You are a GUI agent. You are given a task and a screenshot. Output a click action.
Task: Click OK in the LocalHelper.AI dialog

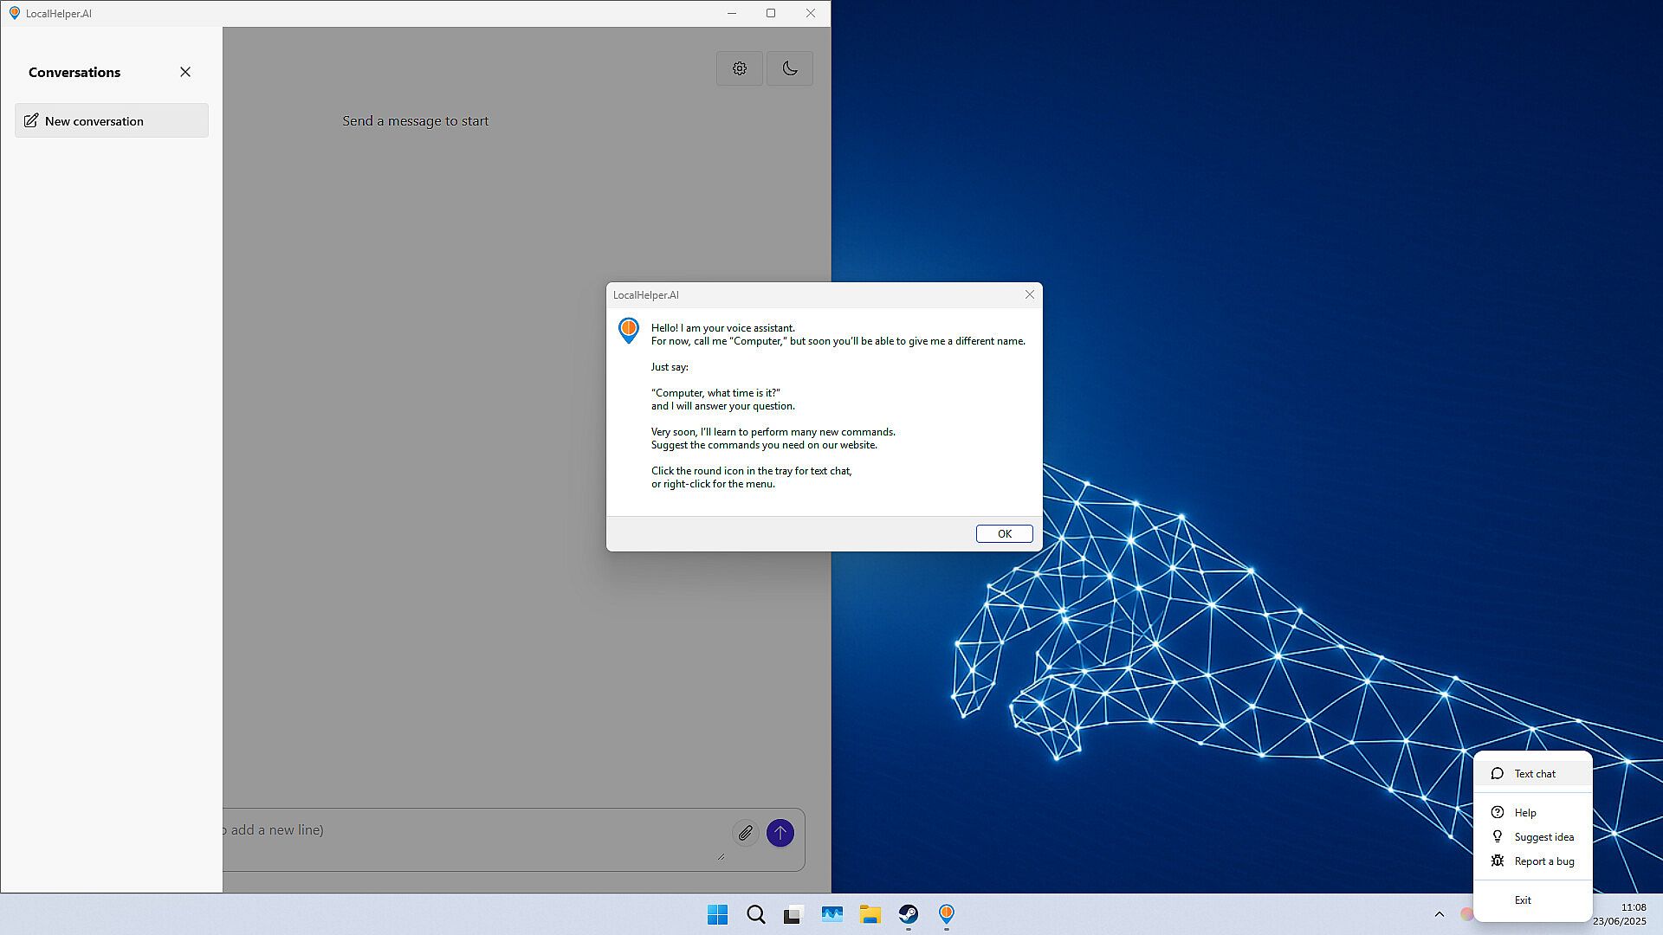point(1004,533)
